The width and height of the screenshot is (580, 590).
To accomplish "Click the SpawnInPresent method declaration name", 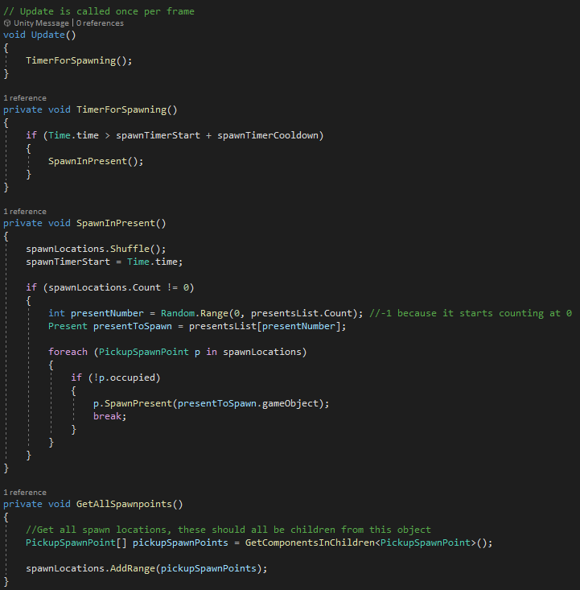I will tap(116, 224).
